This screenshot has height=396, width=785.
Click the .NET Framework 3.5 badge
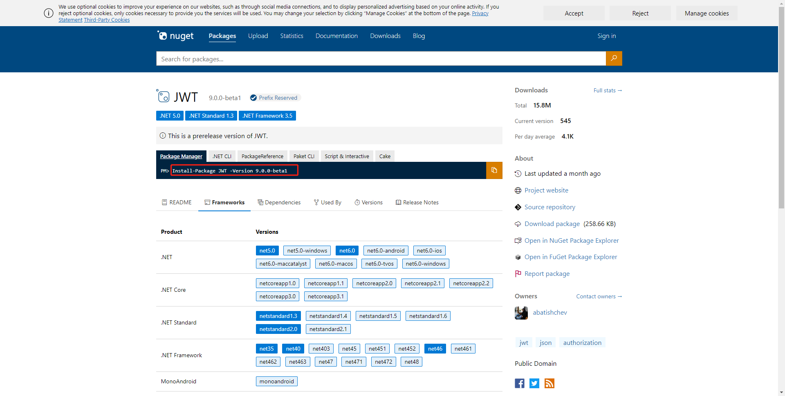pos(267,116)
